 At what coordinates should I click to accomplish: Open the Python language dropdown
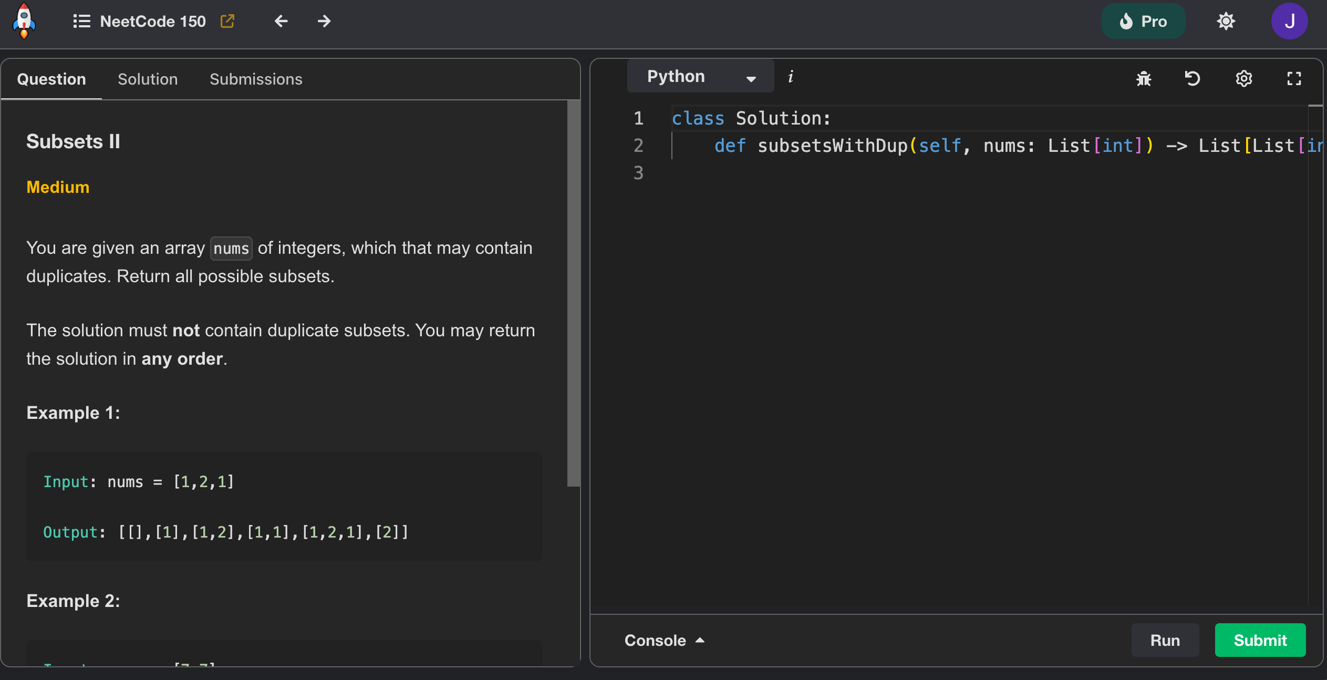point(700,76)
